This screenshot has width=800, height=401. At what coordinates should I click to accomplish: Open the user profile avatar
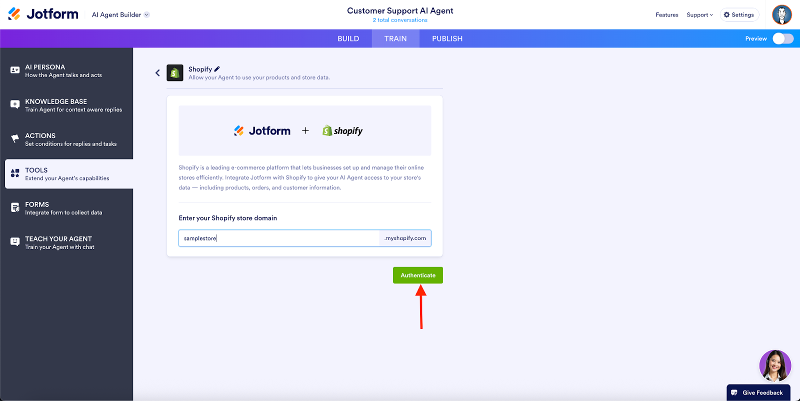click(781, 14)
